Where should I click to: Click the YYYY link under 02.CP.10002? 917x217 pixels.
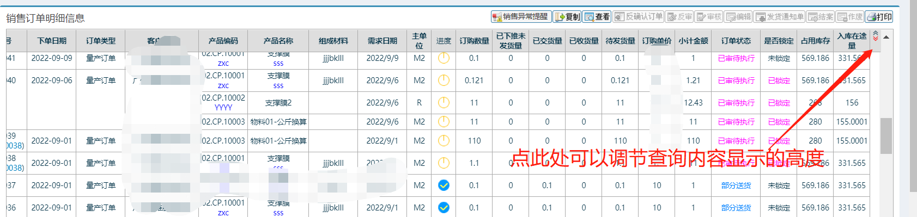223,108
